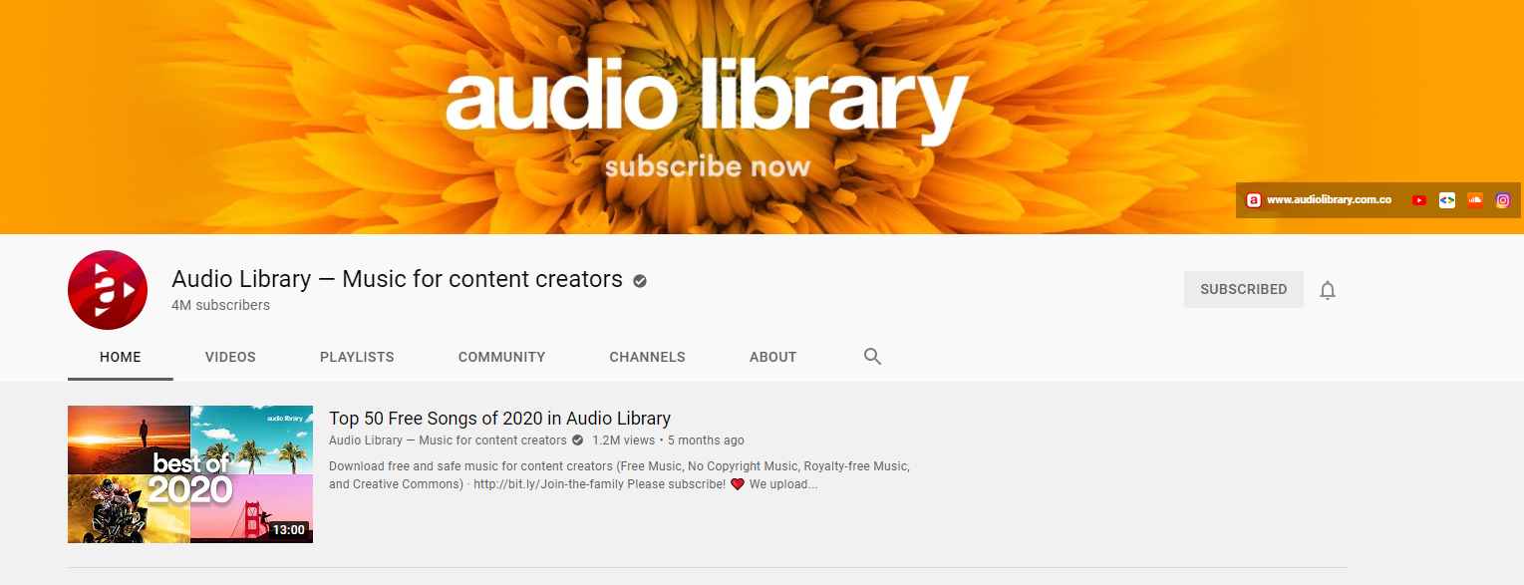1524x585 pixels.
Task: Click the notification bell icon
Action: tap(1328, 290)
